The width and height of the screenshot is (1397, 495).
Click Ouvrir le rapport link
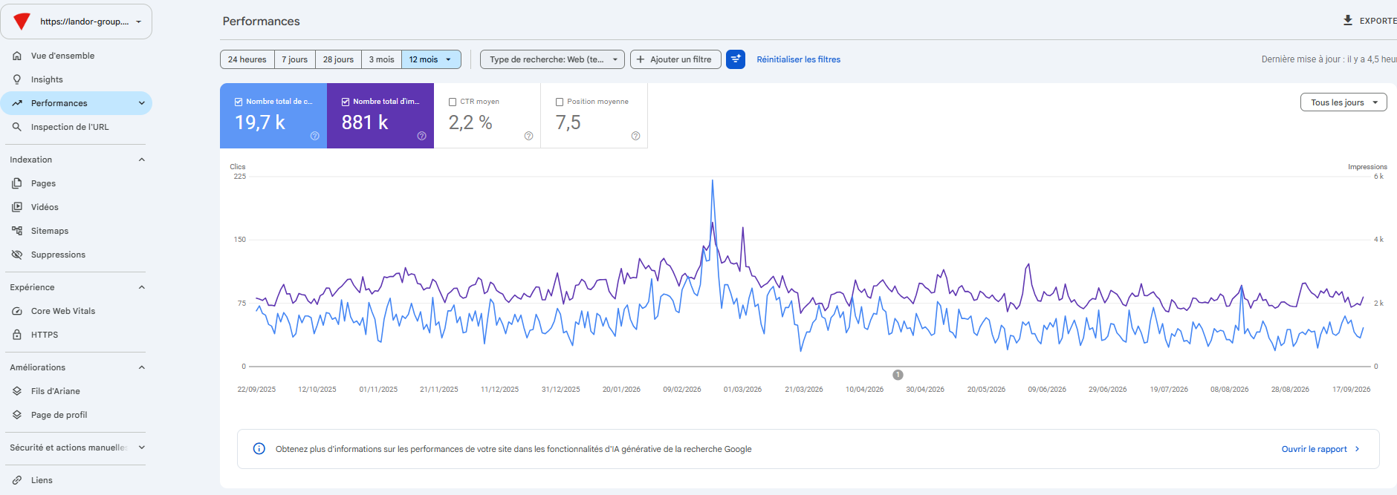pos(1320,449)
